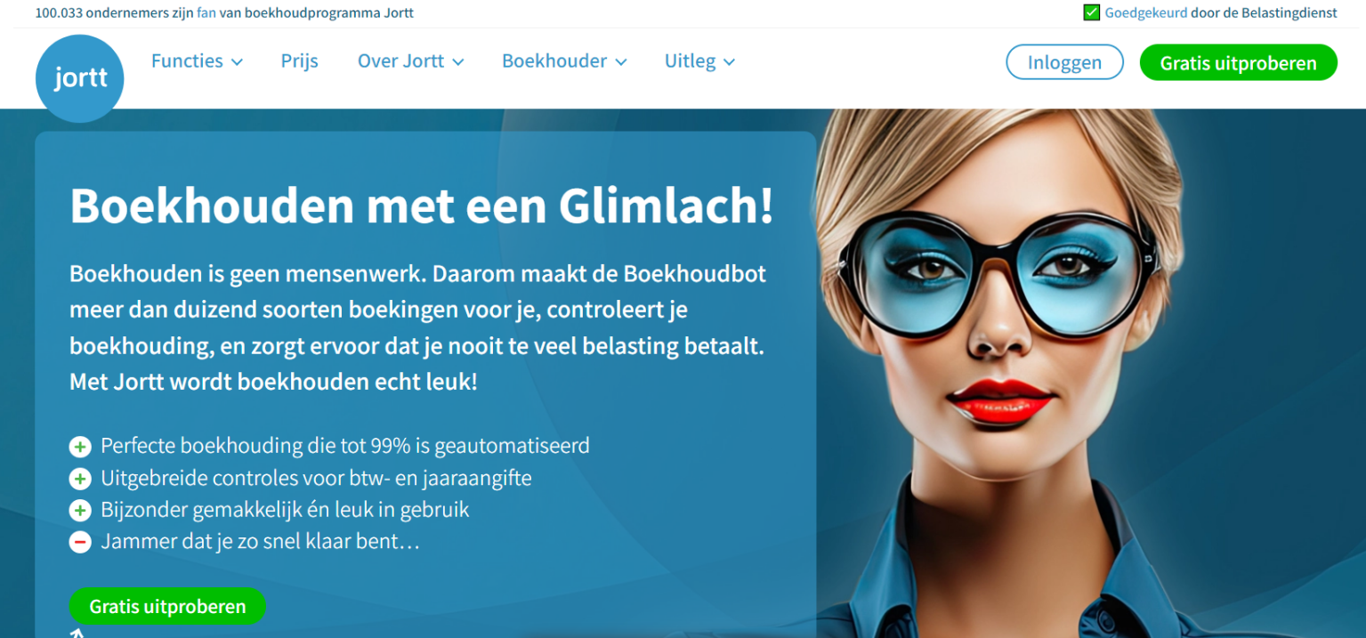The height and width of the screenshot is (638, 1366).
Task: Expand the Functies dropdown chevron
Action: (237, 62)
